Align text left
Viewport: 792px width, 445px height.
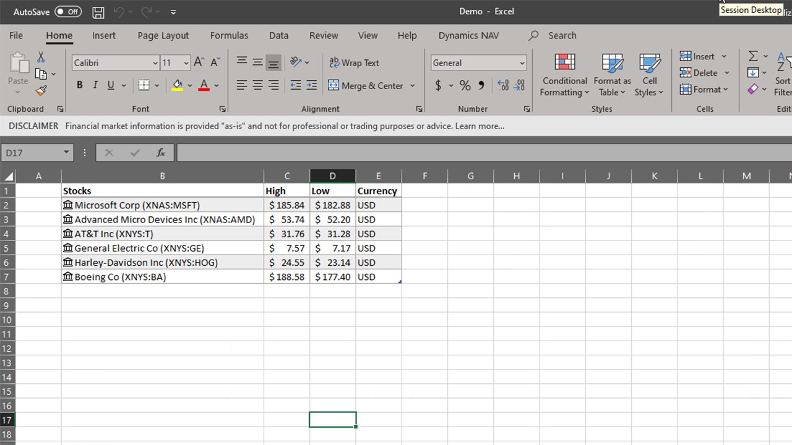click(242, 85)
